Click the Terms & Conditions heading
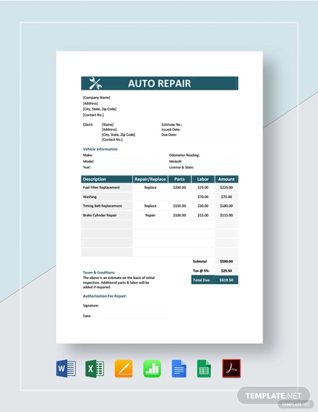Image resolution: width=318 pixels, height=412 pixels. [99, 272]
